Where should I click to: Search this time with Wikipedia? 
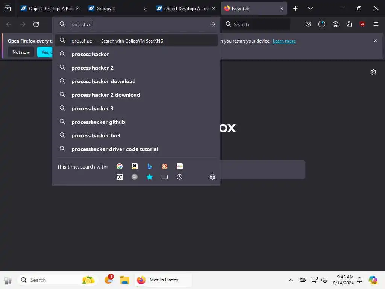click(x=120, y=177)
